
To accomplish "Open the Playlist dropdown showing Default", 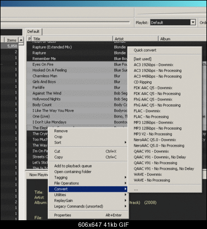I will [173, 23].
